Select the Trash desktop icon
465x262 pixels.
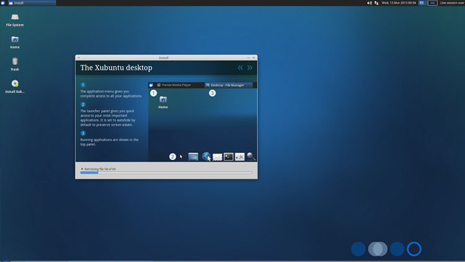tap(15, 64)
